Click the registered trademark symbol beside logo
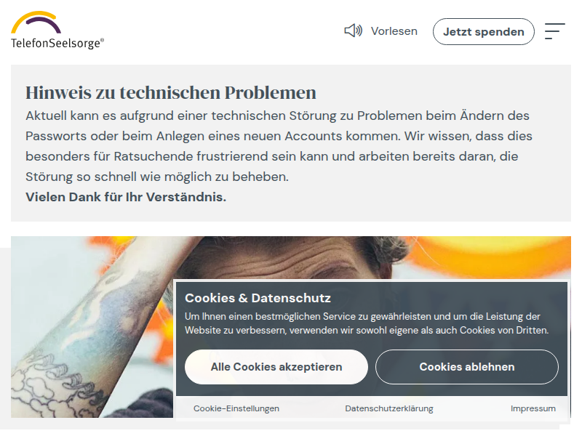Viewport: 582px width, 436px height. [x=103, y=40]
